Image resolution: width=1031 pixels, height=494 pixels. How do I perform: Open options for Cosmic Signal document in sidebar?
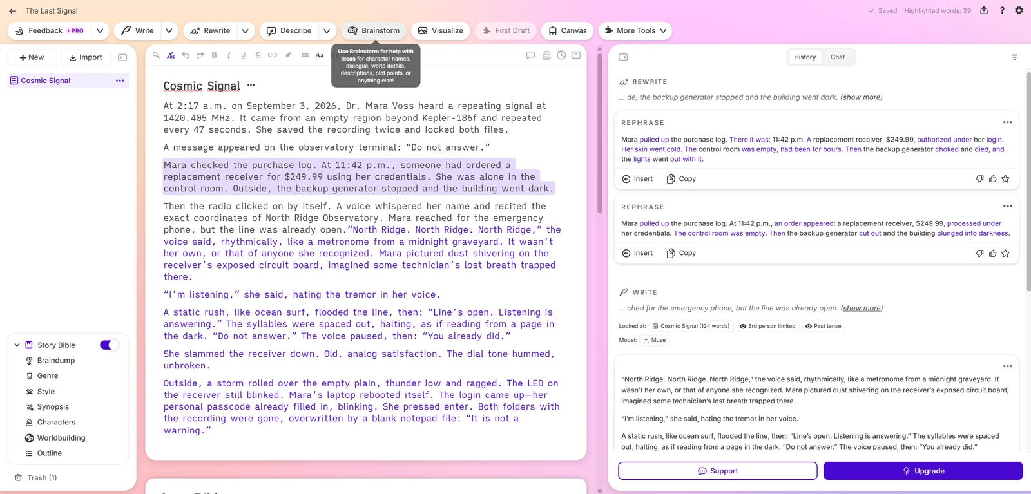tap(120, 81)
